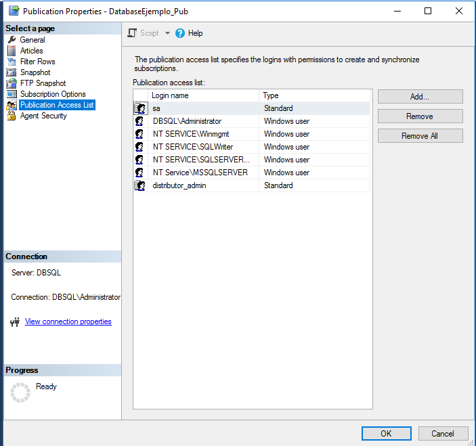Viewport: 476px width, 446px height.
Task: Click the Filter Rows page icon
Action: [12, 62]
